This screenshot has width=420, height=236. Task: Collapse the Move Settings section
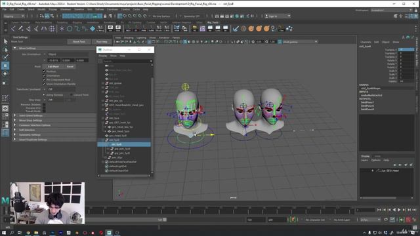pos(15,48)
